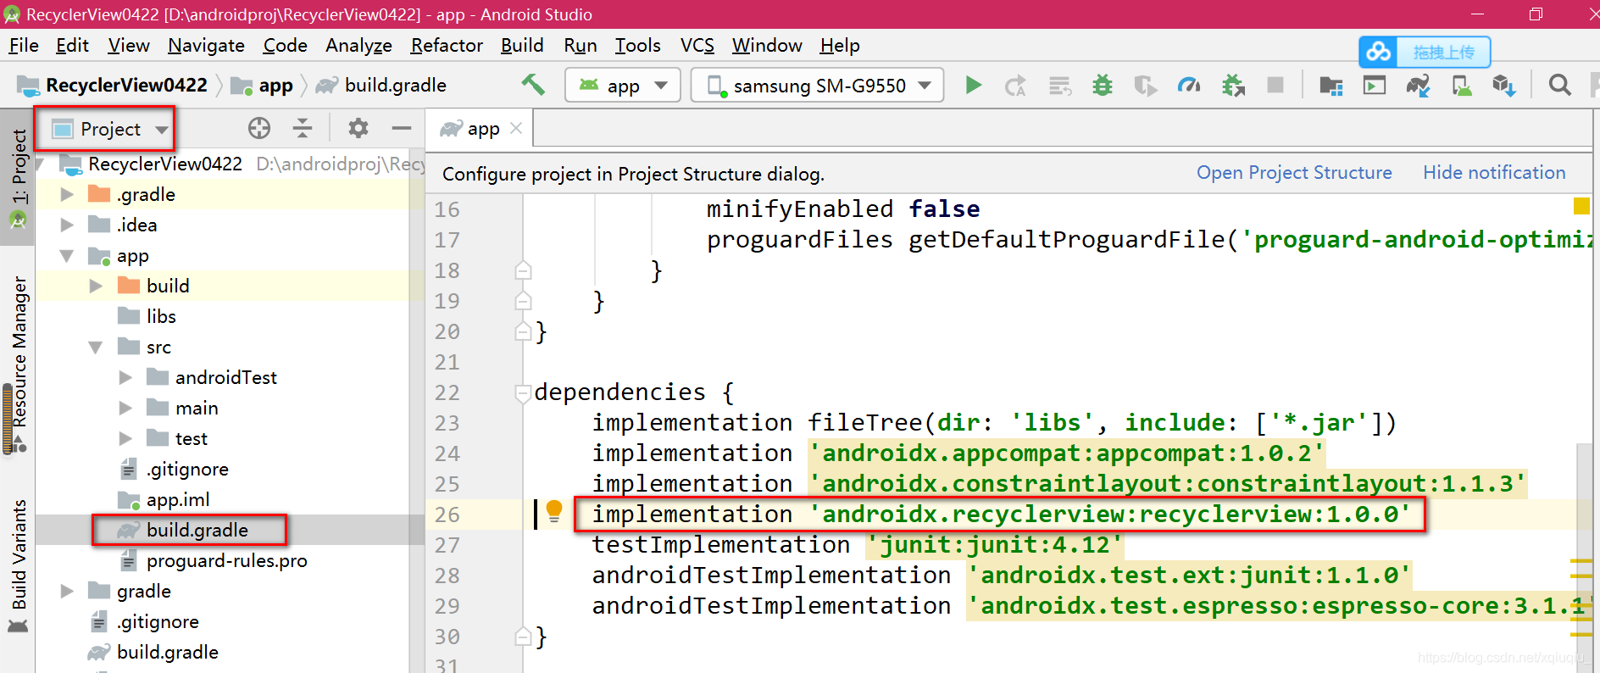
Task: Open the app run configuration dropdown
Action: (623, 85)
